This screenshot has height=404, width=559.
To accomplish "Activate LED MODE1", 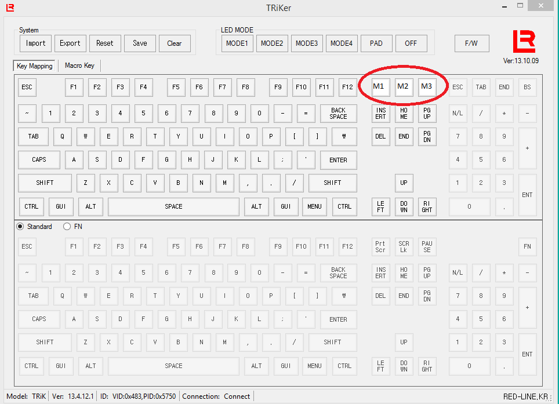I will tap(237, 43).
